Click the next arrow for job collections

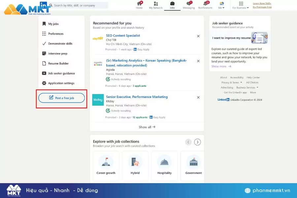(x=197, y=142)
